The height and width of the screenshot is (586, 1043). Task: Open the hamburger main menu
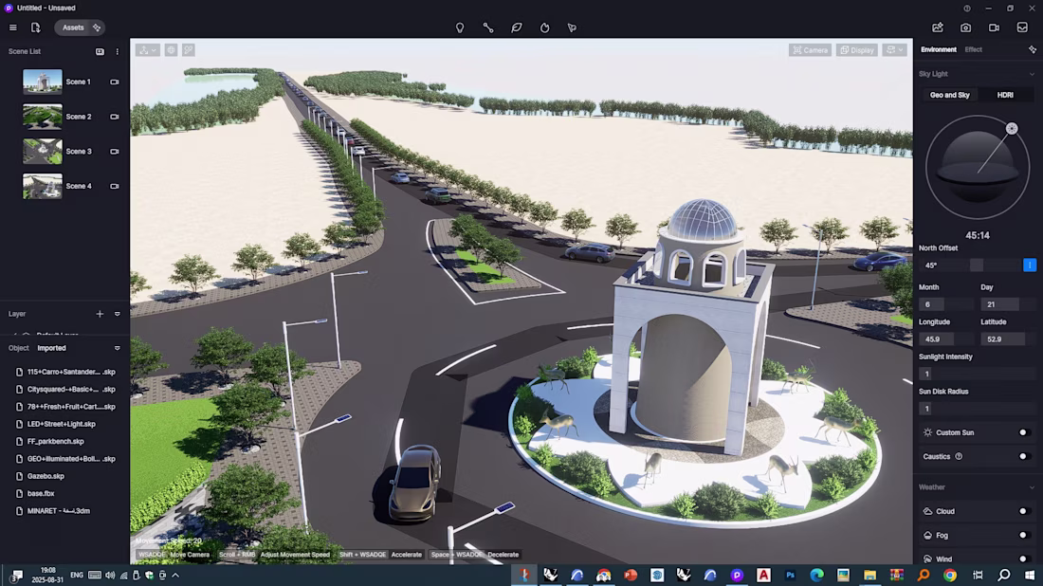pyautogui.click(x=12, y=27)
